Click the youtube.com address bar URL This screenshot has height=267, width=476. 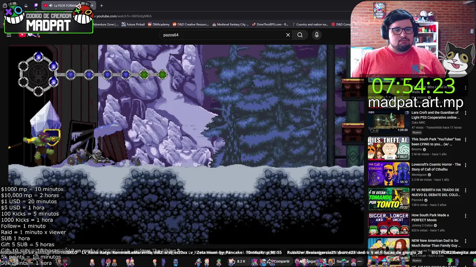coord(123,16)
